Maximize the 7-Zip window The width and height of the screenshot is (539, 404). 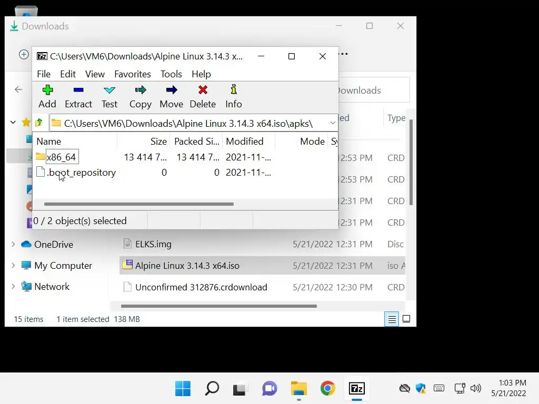click(292, 56)
